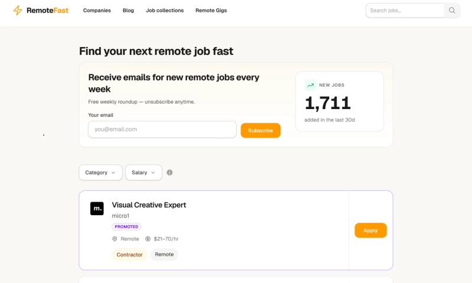Click 'Find your next remote job fast' heading
This screenshot has width=472, height=283.
pyautogui.click(x=156, y=51)
